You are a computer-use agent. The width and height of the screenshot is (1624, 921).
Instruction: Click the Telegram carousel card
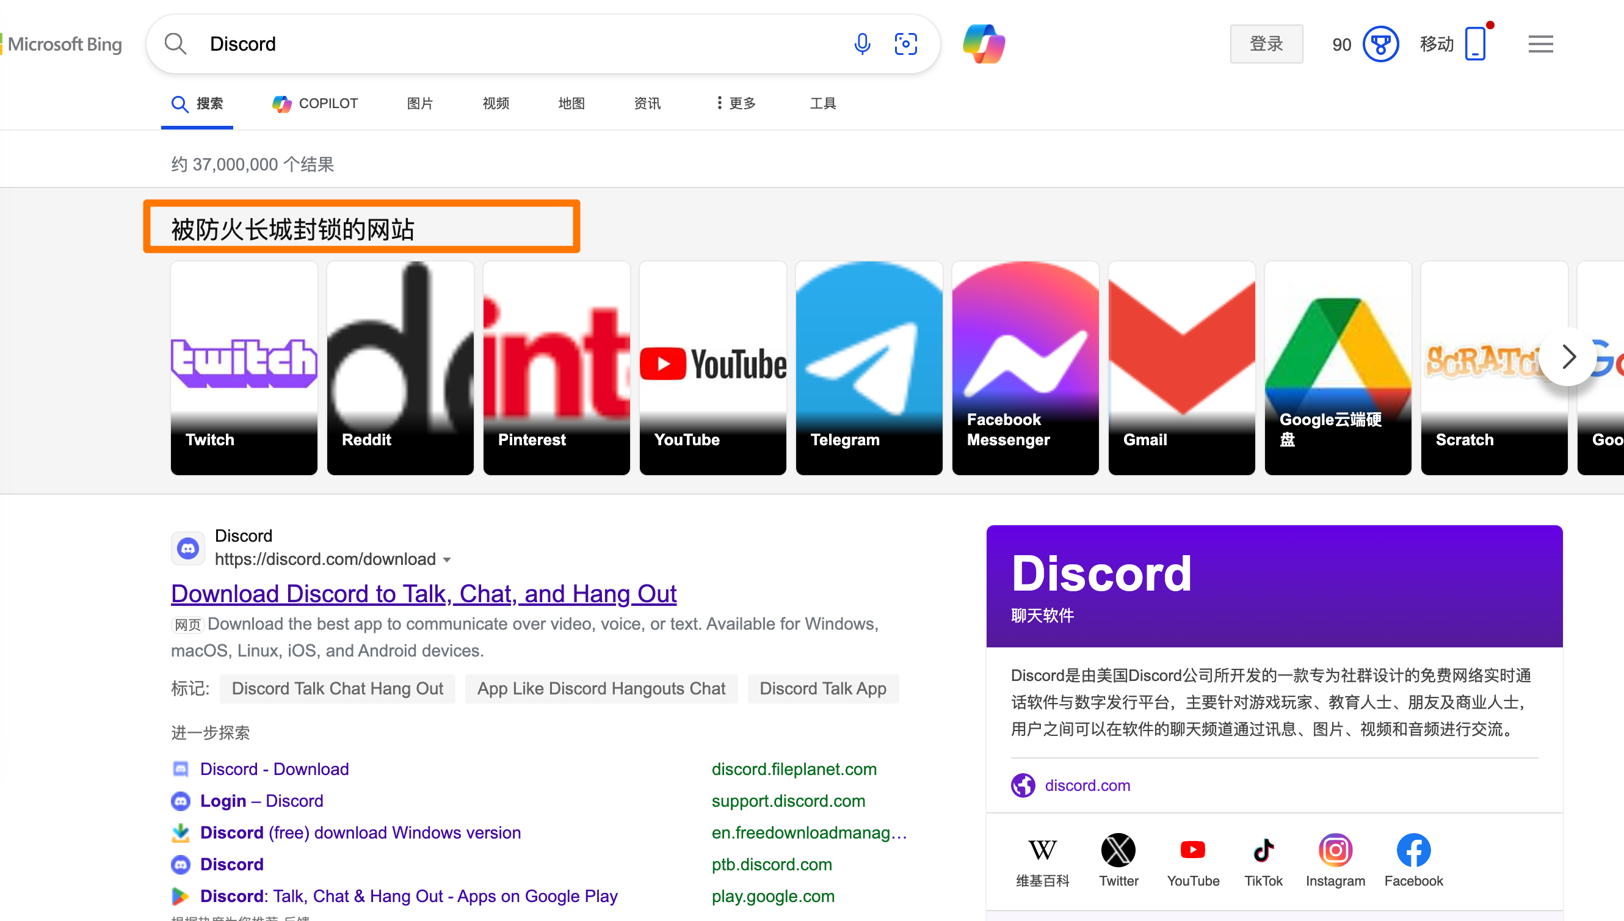pyautogui.click(x=869, y=368)
